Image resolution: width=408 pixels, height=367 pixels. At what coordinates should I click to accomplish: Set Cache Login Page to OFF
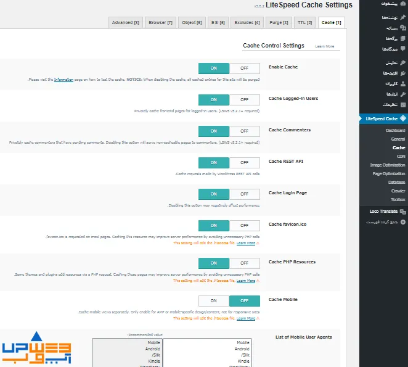244,194
